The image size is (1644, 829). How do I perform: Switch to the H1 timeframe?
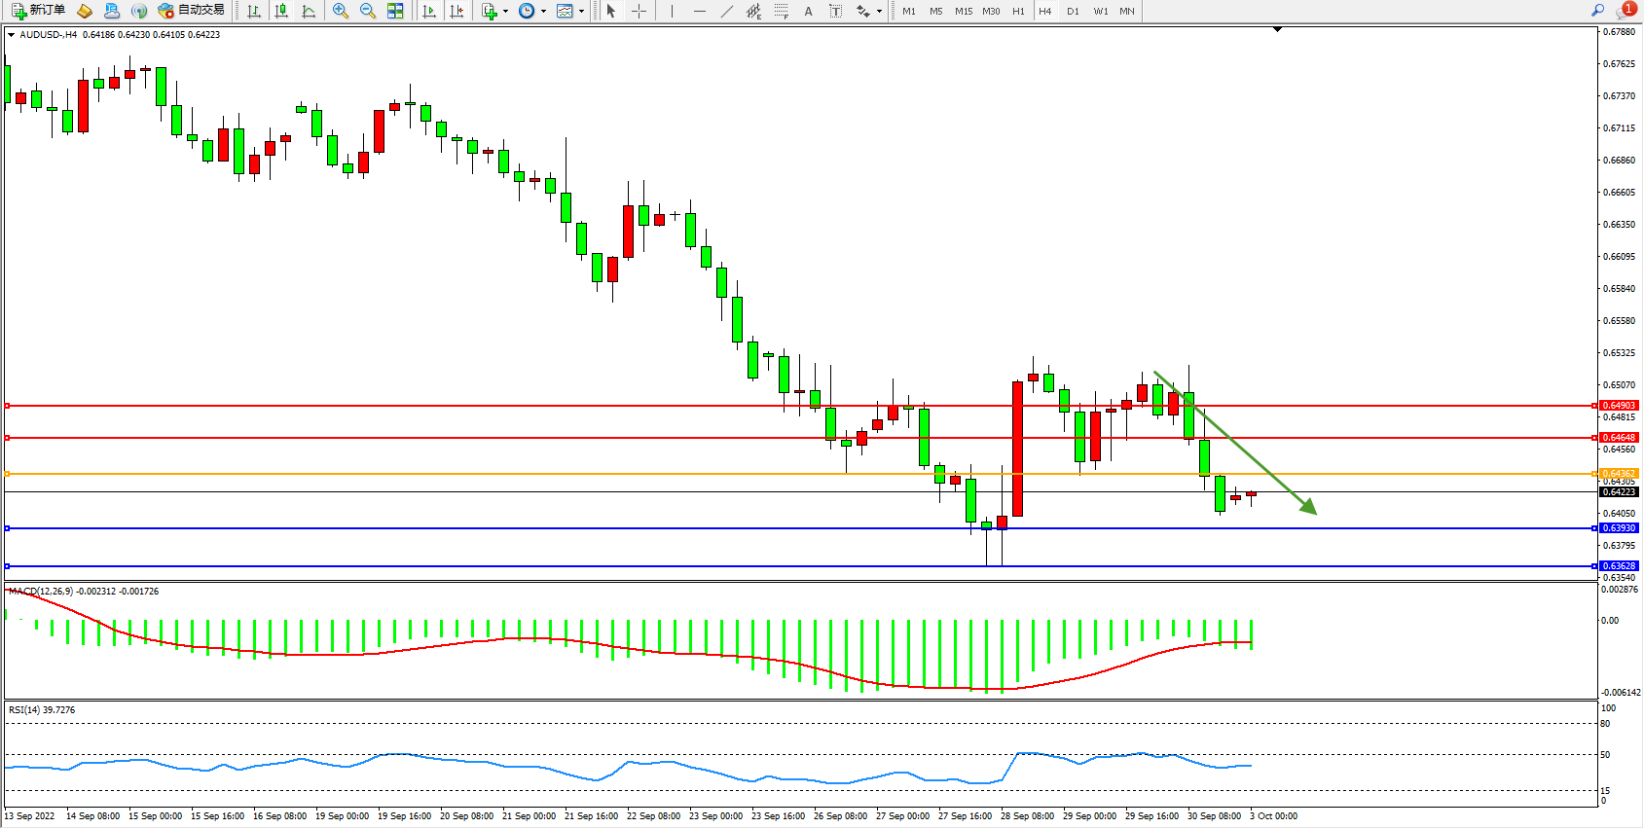(1018, 11)
